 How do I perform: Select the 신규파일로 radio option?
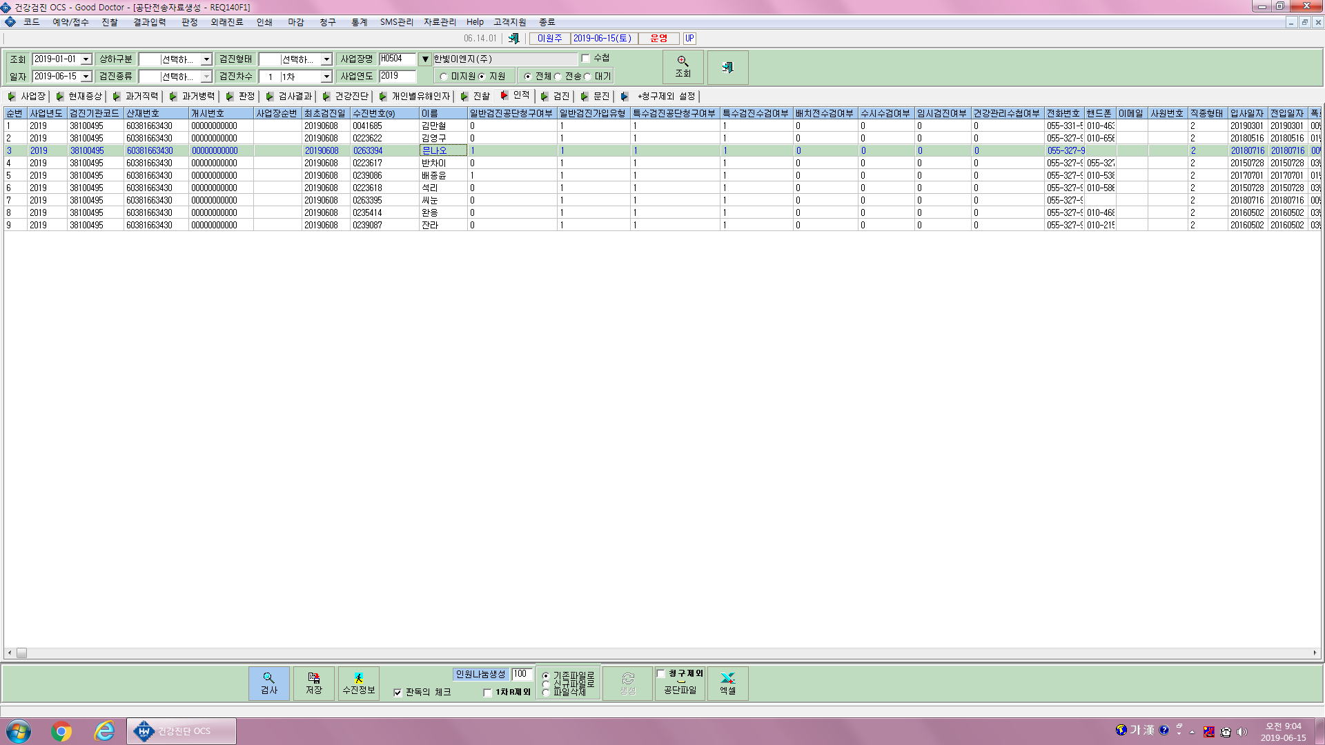point(546,684)
